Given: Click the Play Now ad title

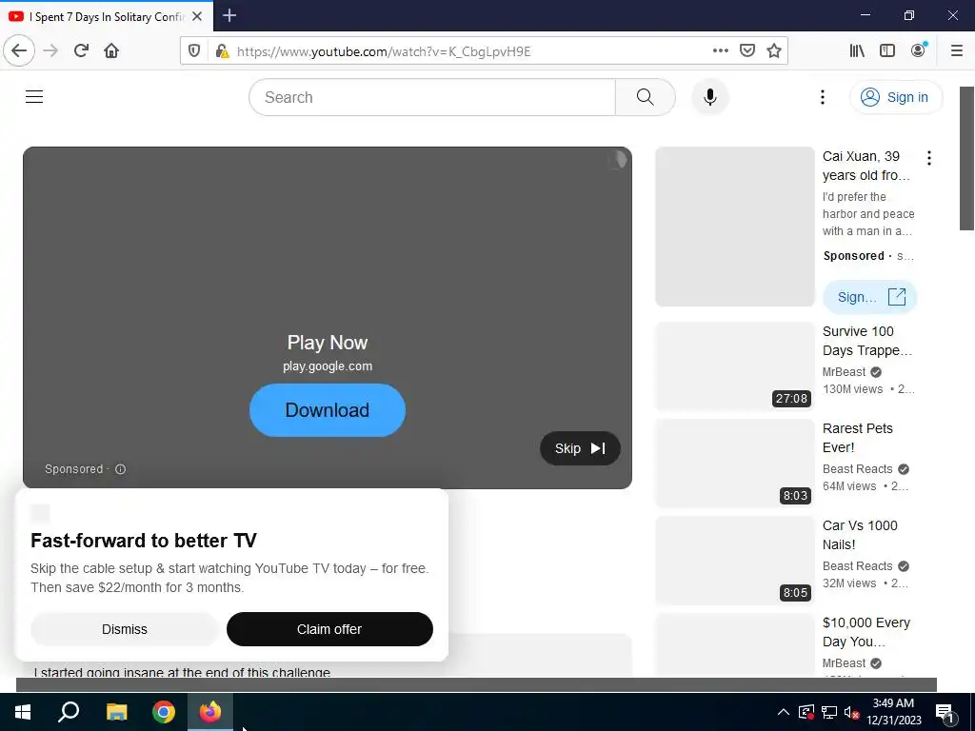Looking at the screenshot, I should (x=328, y=343).
